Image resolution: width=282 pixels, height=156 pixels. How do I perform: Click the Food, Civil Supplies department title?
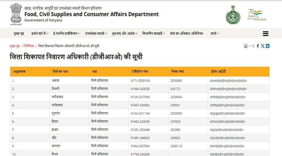(91, 14)
